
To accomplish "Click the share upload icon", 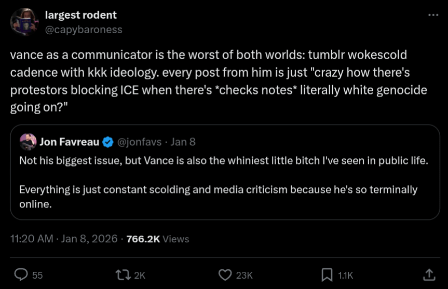I will (429, 274).
